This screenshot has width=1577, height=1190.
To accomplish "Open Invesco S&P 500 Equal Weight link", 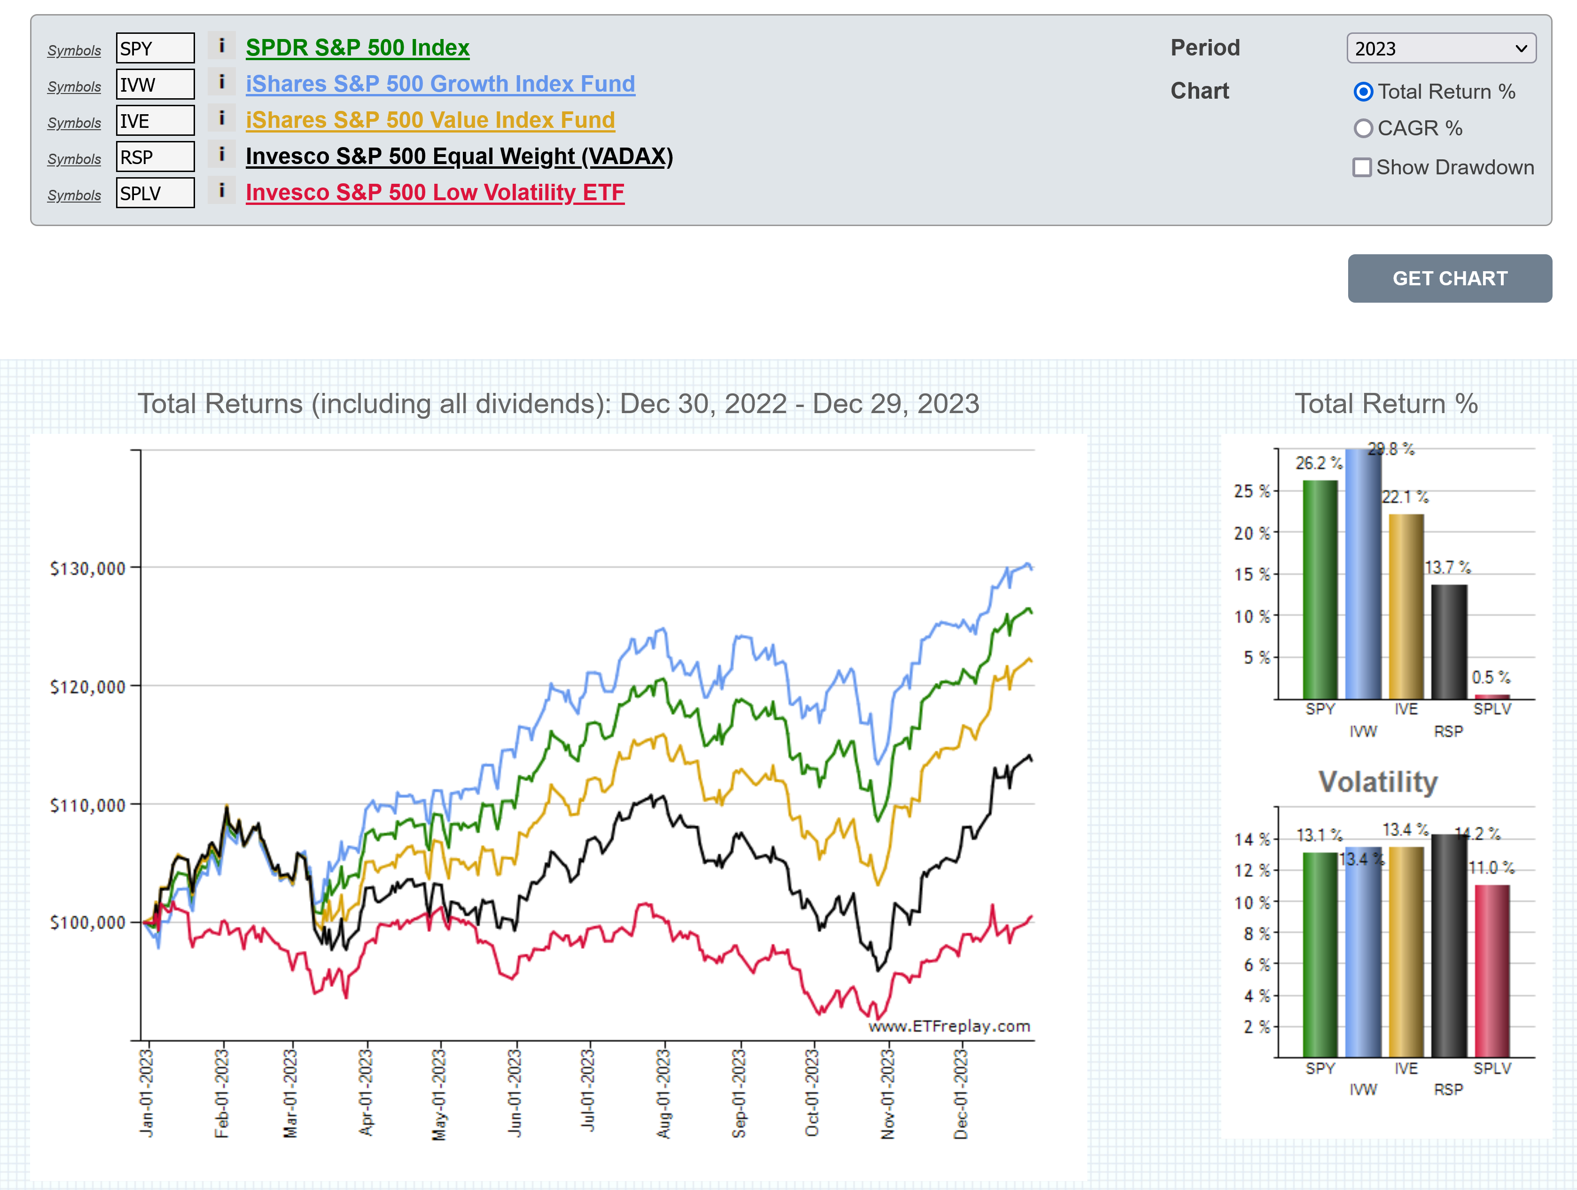I will (459, 156).
